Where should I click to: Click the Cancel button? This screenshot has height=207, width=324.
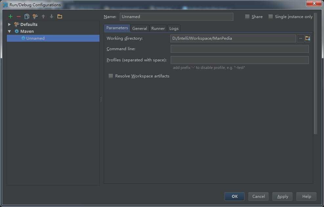point(258,197)
